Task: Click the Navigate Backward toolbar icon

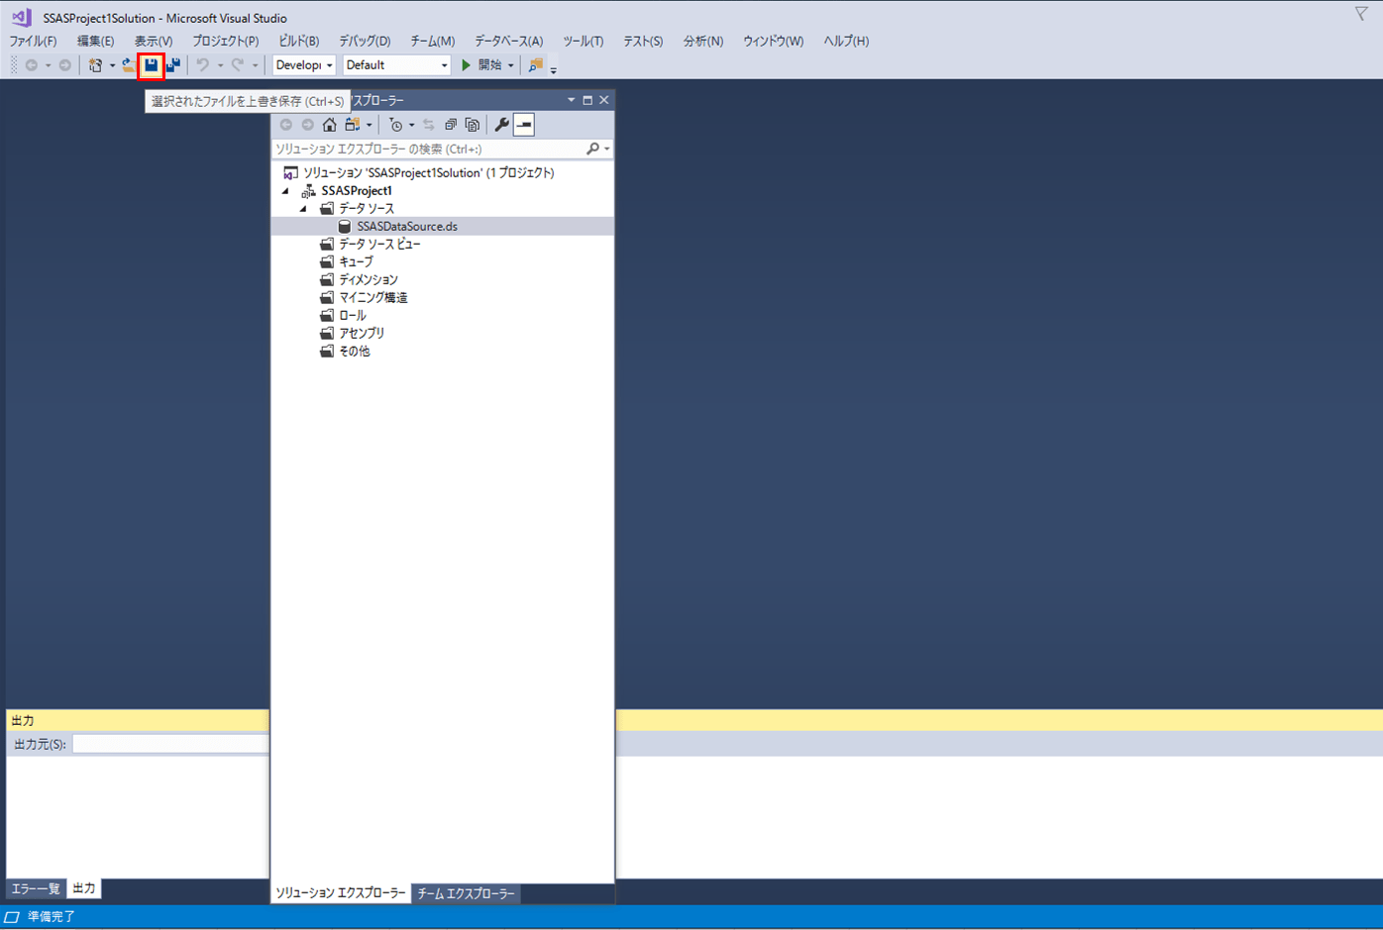Action: 32,65
